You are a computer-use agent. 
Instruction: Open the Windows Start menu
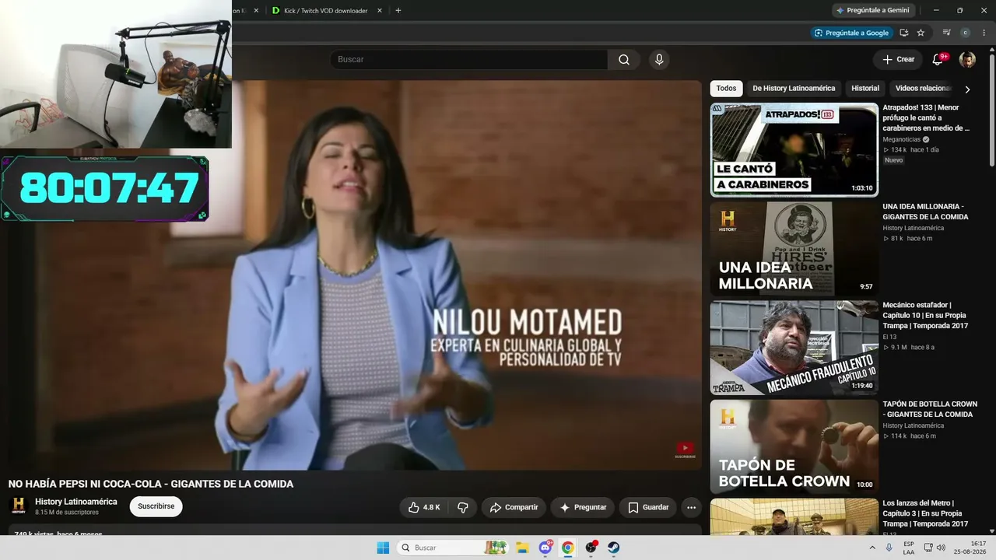[x=383, y=548]
